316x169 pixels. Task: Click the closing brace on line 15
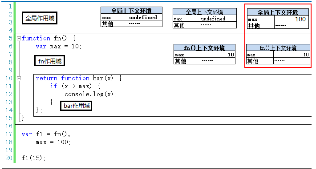[x=23, y=118]
